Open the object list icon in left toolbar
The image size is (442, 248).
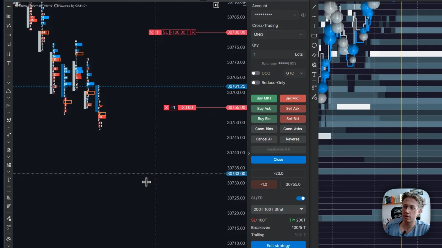click(x=9, y=227)
